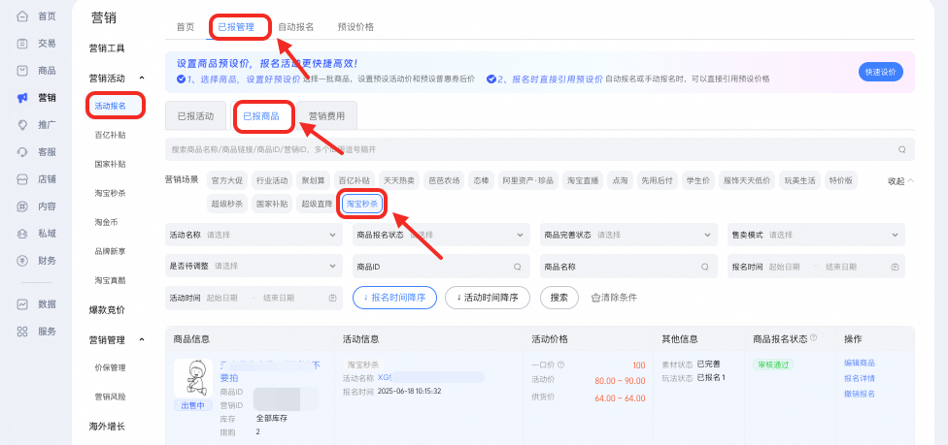Image resolution: width=948 pixels, height=445 pixels.
Task: Select the 官方大促 scene filter tag
Action: pos(227,180)
